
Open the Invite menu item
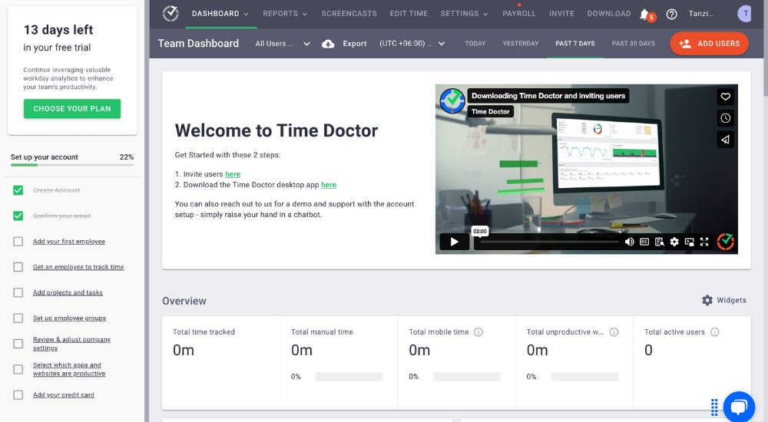(x=561, y=14)
